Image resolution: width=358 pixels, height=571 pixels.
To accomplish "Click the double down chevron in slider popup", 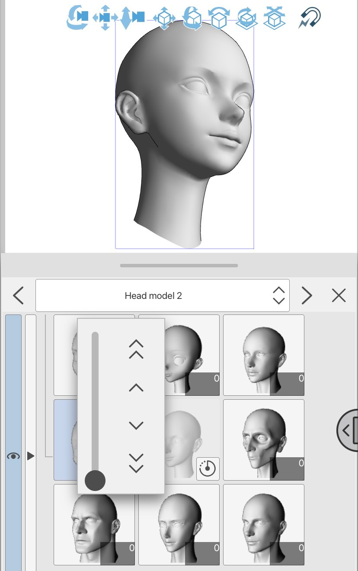I will (136, 463).
